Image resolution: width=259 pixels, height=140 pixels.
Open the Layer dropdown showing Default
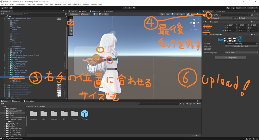tap(248, 18)
